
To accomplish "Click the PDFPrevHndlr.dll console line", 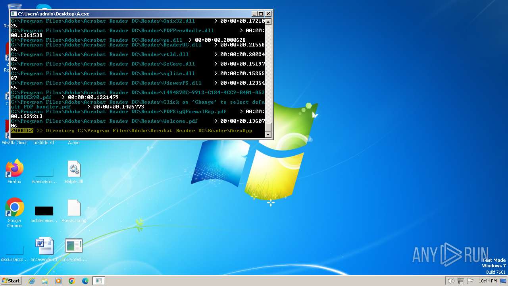I will tap(138, 31).
